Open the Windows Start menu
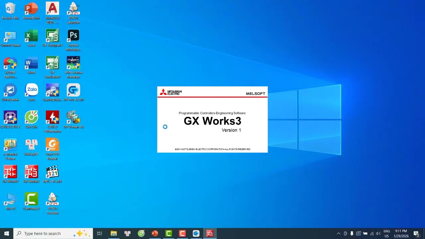Image resolution: width=425 pixels, height=239 pixels. (6, 233)
